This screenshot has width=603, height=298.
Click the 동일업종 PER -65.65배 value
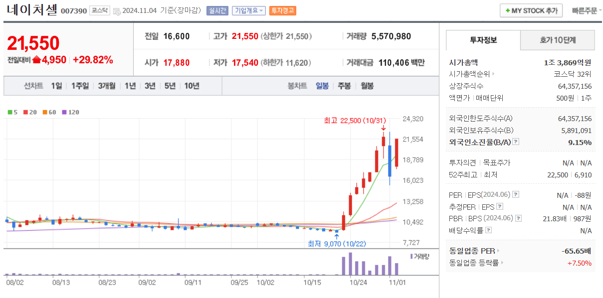[577, 251]
